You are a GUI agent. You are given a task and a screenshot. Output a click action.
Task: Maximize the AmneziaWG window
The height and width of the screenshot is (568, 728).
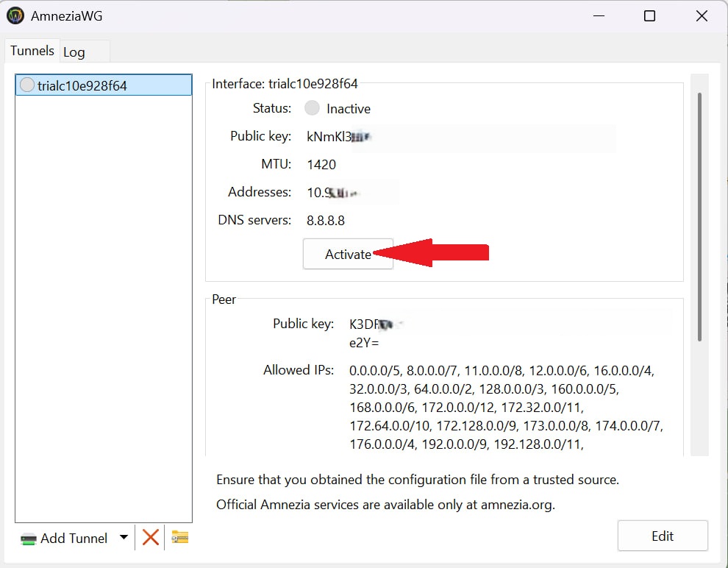click(649, 15)
